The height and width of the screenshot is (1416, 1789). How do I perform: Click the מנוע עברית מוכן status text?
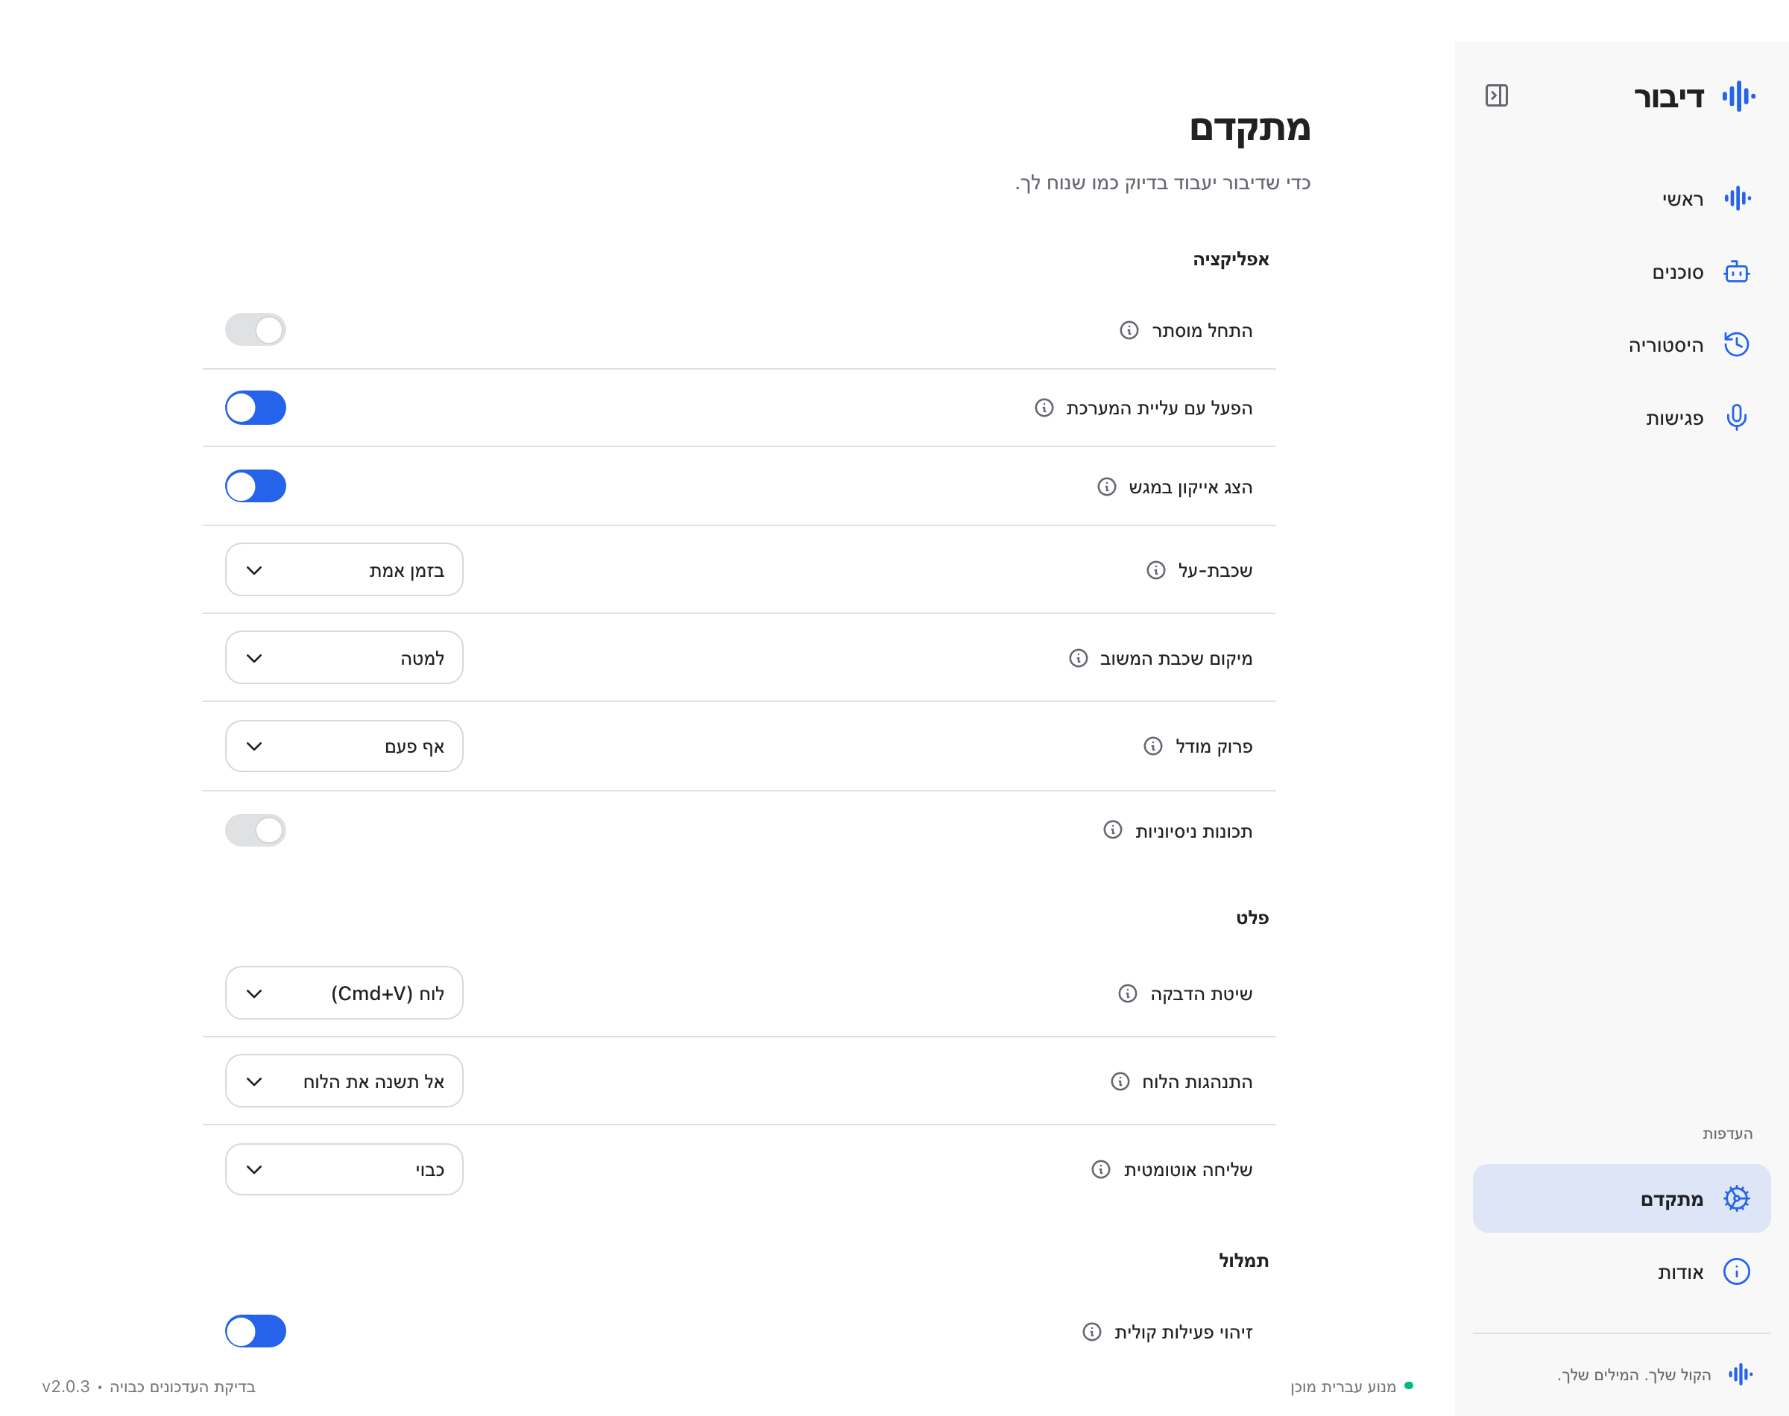point(1343,1386)
